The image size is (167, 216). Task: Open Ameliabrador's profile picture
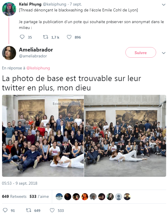[x=9, y=53]
